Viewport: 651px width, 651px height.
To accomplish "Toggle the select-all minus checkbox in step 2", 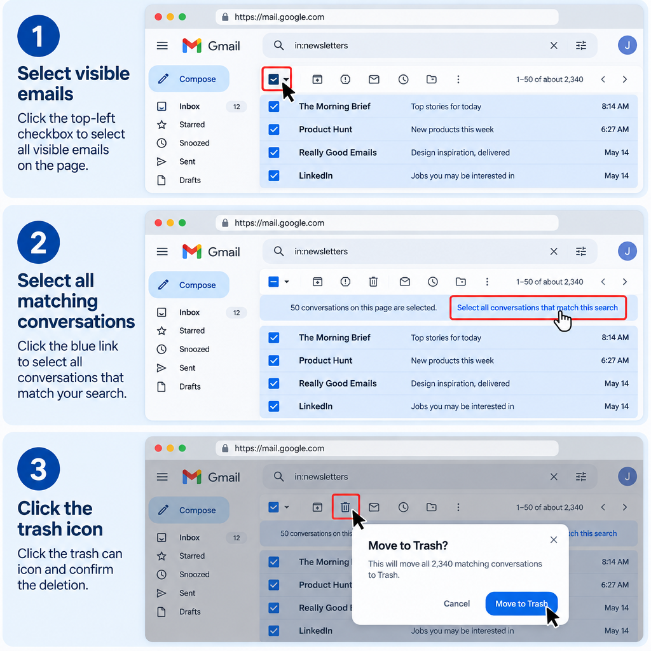I will [x=273, y=282].
